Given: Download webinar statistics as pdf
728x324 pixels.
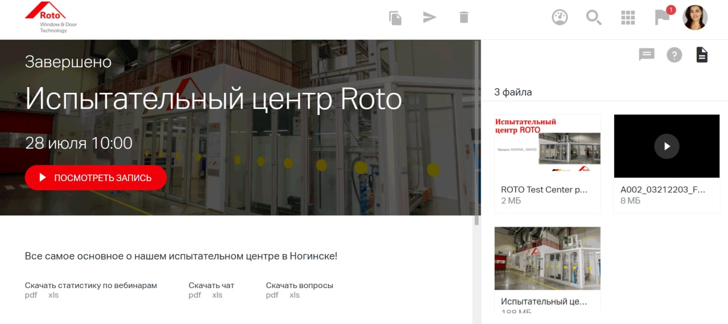Looking at the screenshot, I should (31, 295).
